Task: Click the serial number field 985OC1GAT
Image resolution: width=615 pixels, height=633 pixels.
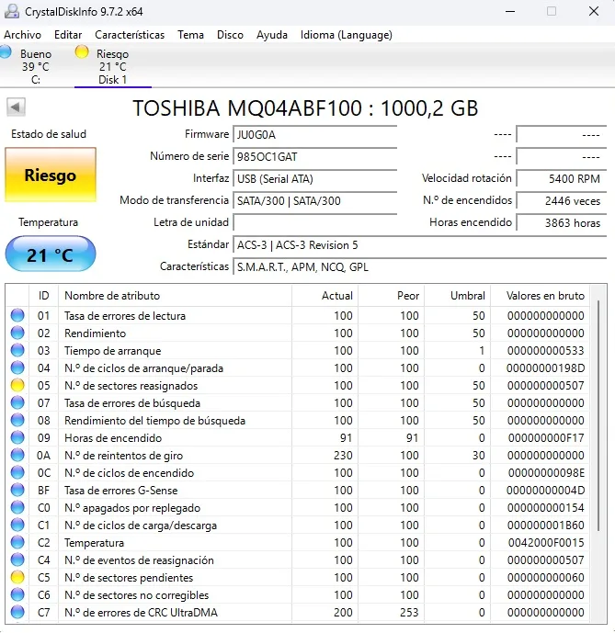Action: coord(314,156)
